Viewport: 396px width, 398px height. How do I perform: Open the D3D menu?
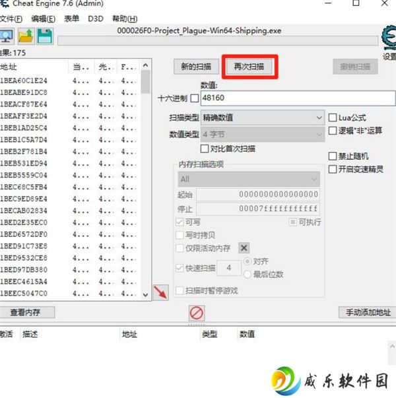pos(96,18)
